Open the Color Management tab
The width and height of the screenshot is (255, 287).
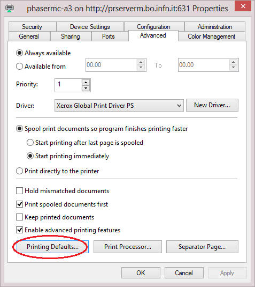coord(211,36)
